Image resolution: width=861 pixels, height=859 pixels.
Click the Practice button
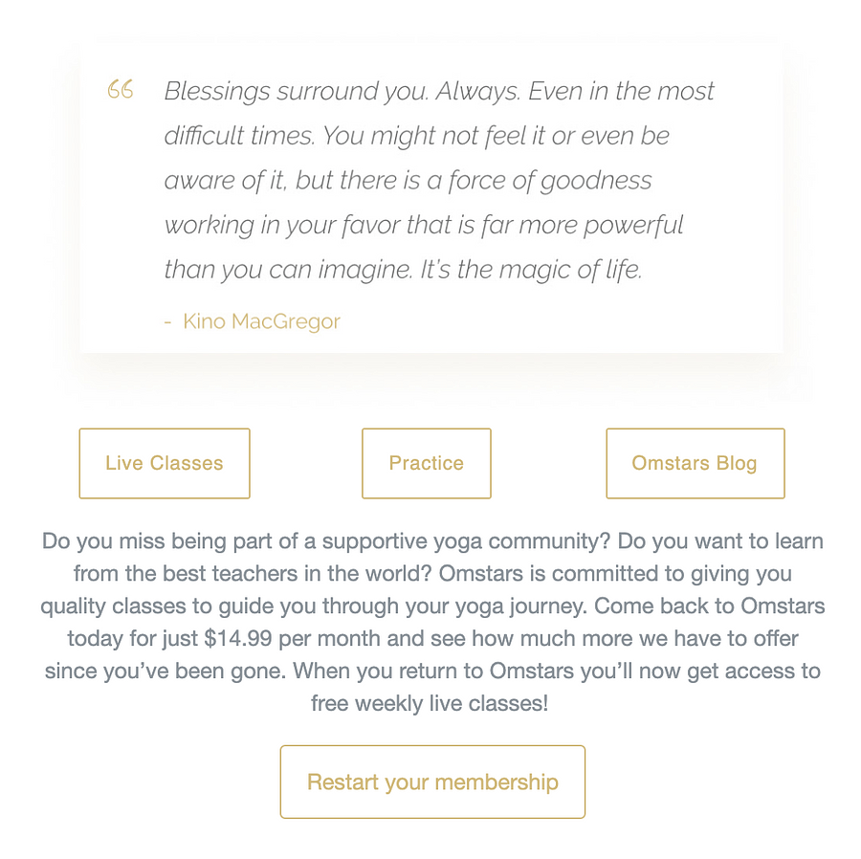point(426,463)
